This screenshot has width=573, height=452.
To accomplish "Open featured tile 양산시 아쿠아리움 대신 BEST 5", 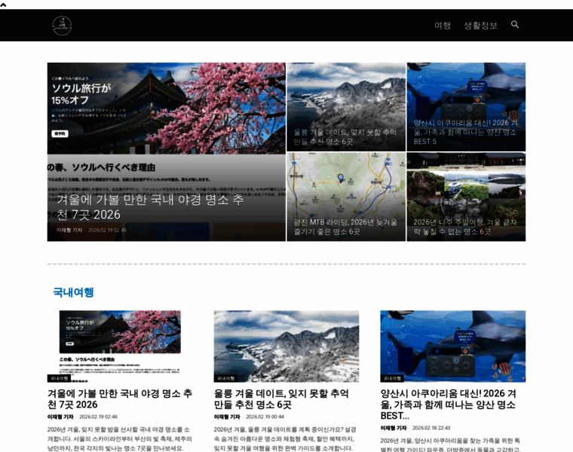I will pyautogui.click(x=466, y=107).
